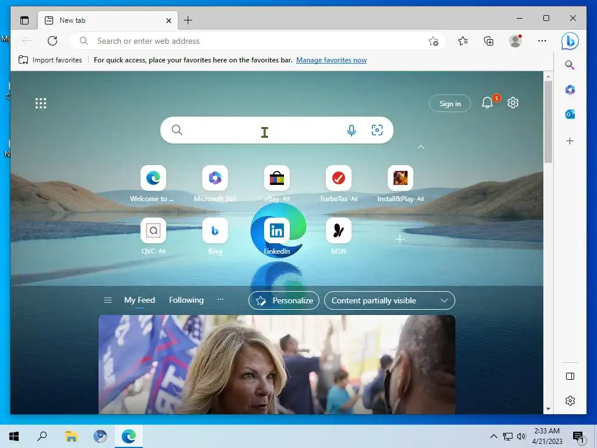
Task: Click Import favorites
Action: click(50, 60)
